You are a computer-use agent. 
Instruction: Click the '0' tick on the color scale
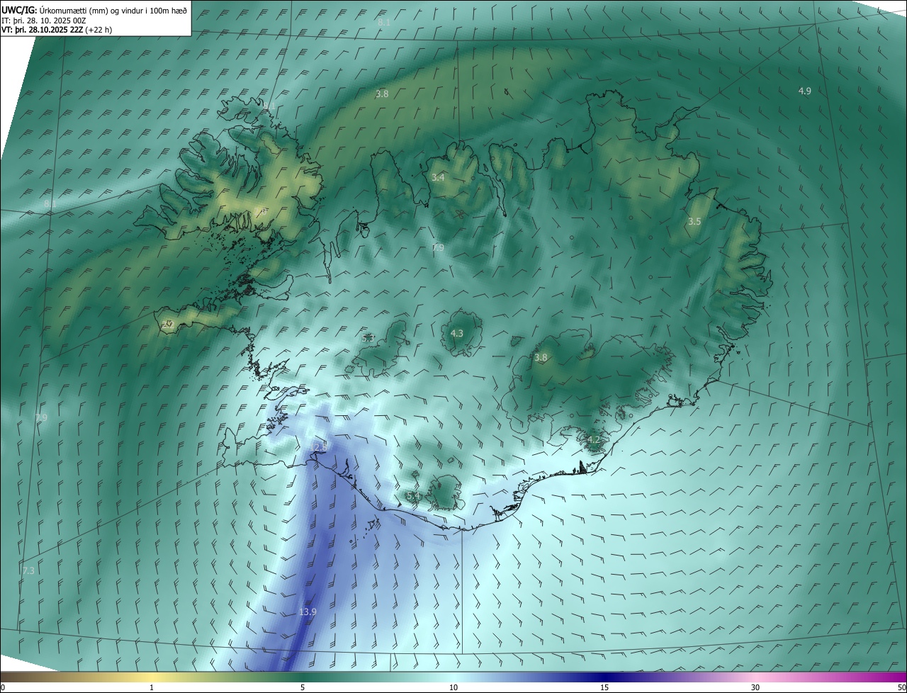tap(3, 687)
